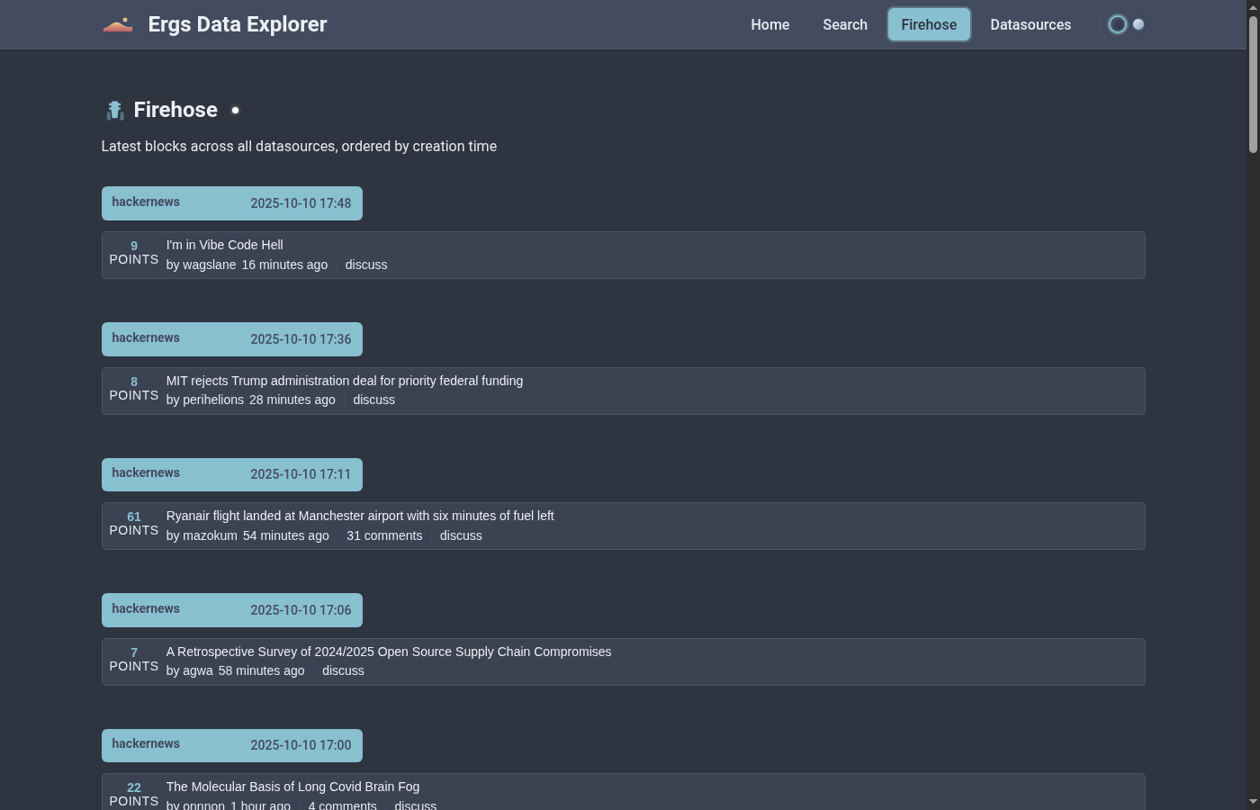Go to the Home page
This screenshot has height=810, width=1260.
[x=769, y=24]
